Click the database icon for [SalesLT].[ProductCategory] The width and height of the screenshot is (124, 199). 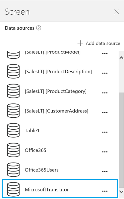[13, 91]
